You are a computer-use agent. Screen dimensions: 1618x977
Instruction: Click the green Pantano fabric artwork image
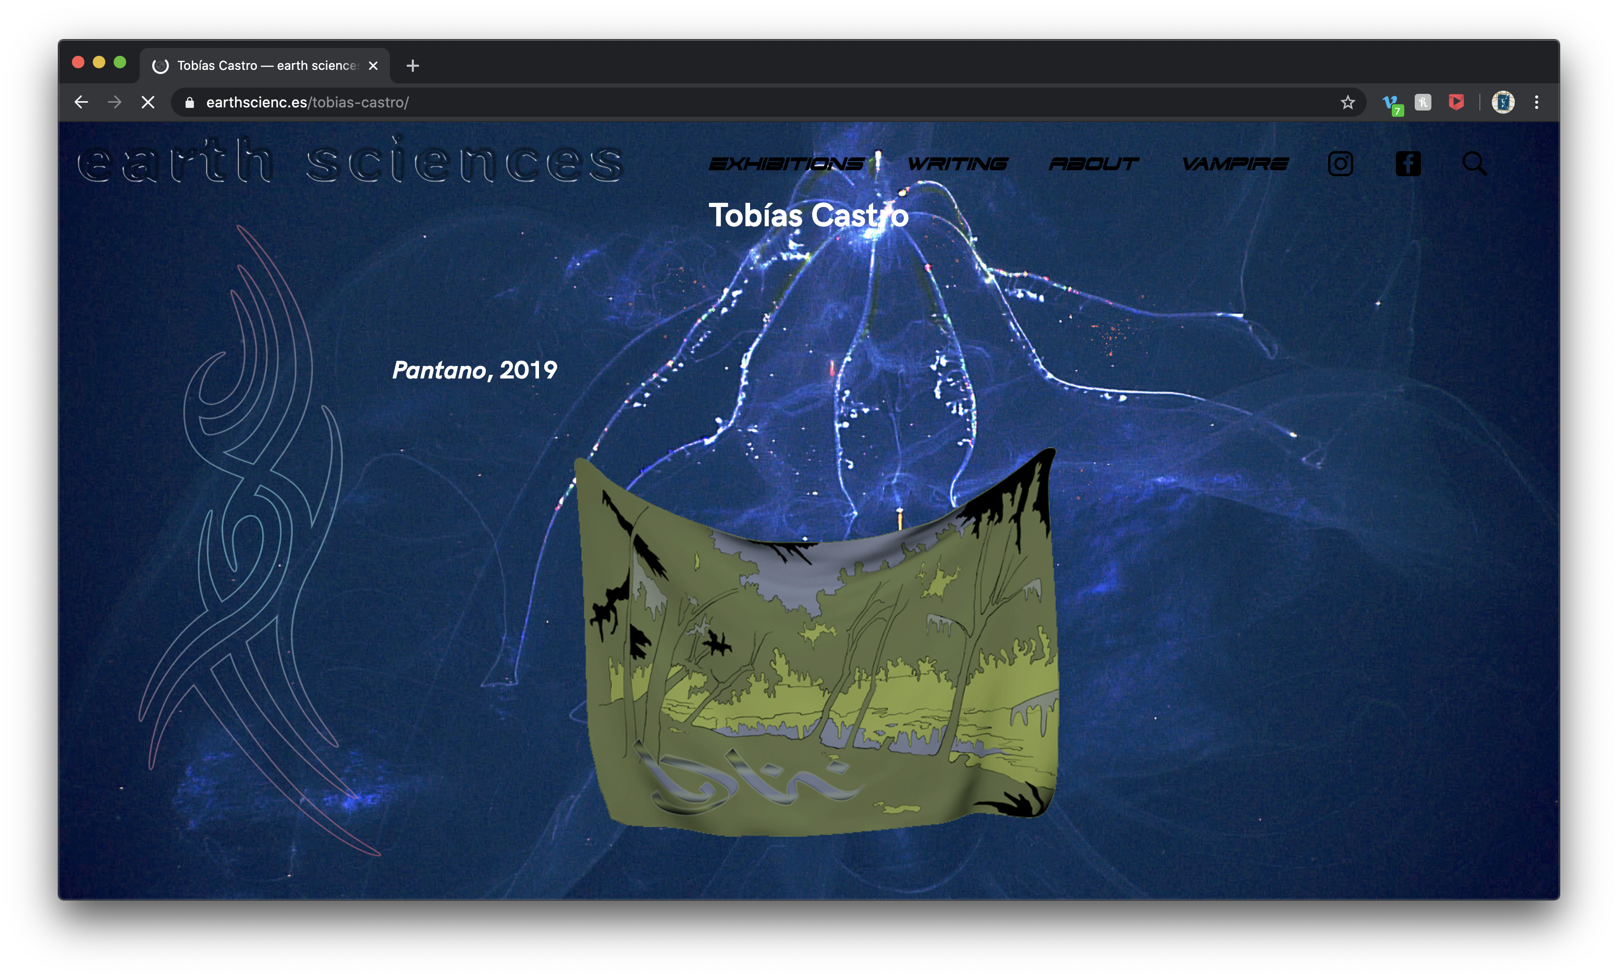816,643
